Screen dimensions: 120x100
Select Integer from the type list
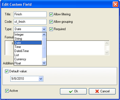(28, 35)
